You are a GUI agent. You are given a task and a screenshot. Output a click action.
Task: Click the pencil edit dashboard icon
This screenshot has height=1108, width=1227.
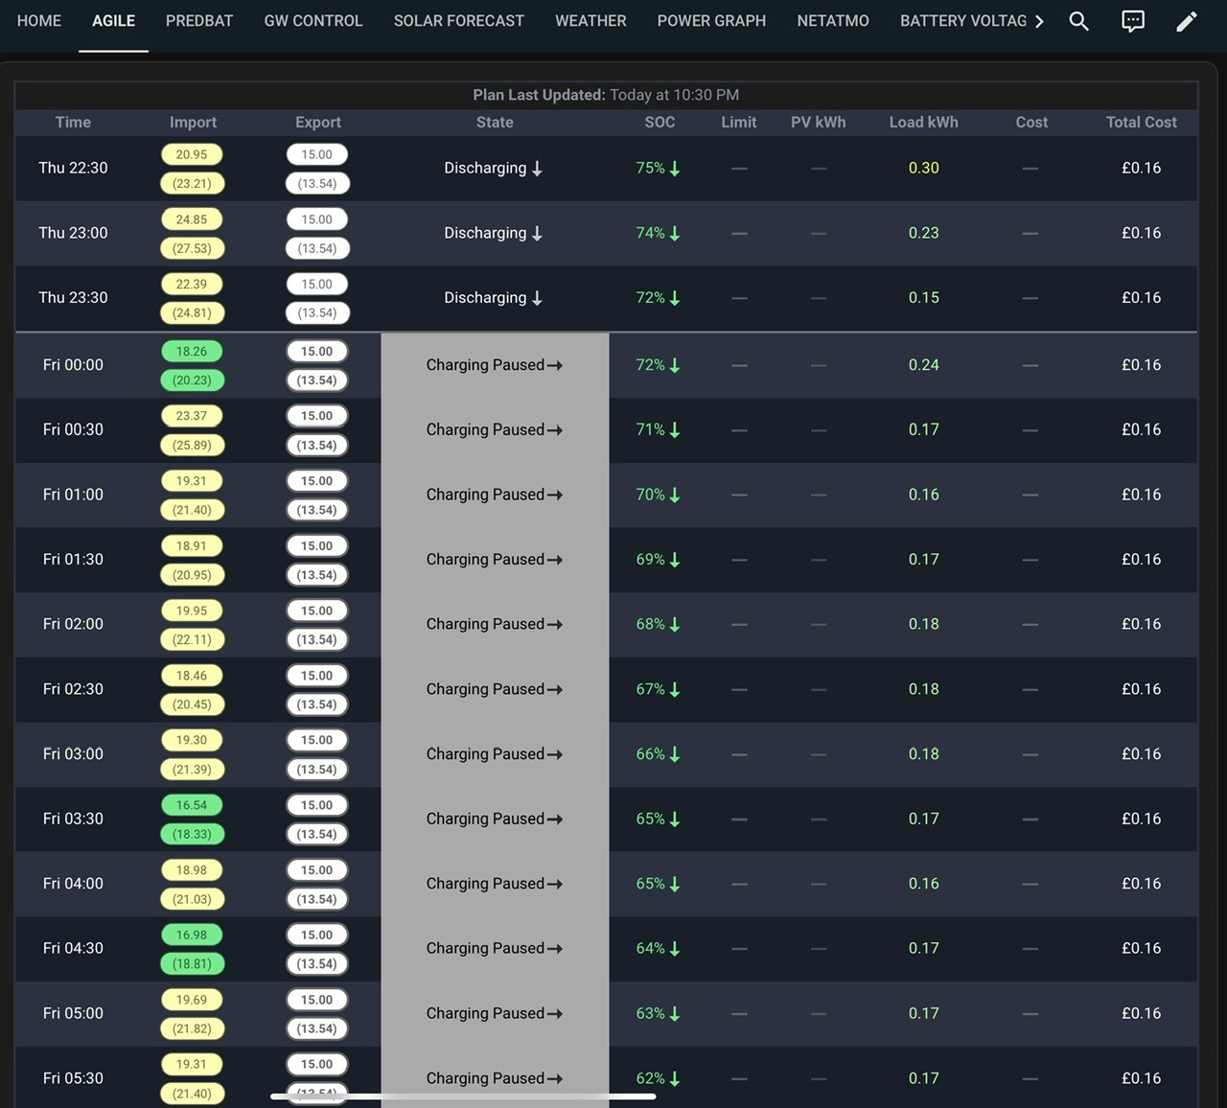pyautogui.click(x=1187, y=21)
